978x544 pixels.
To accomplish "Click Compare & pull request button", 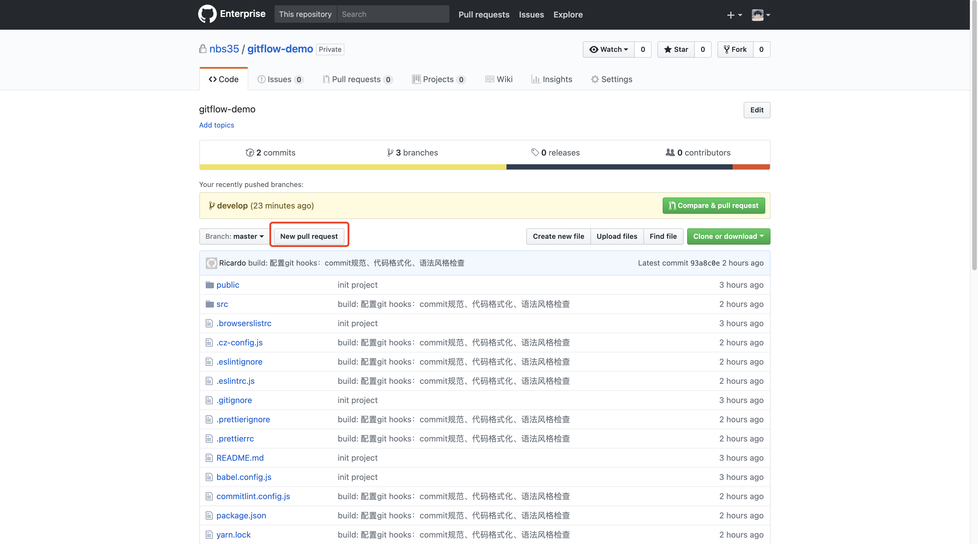I will coord(714,206).
